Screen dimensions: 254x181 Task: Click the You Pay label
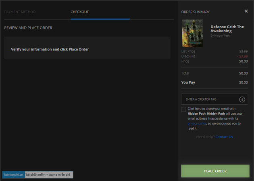[188, 82]
